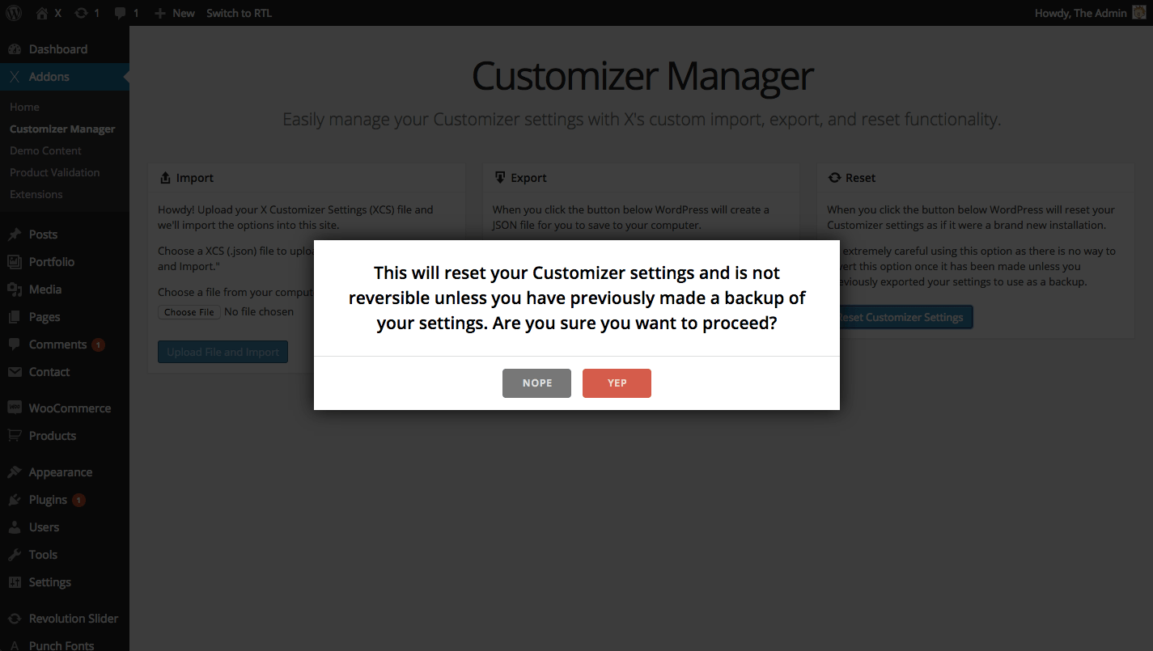Click the Reset circular-arrows icon in its panel header

(x=834, y=177)
